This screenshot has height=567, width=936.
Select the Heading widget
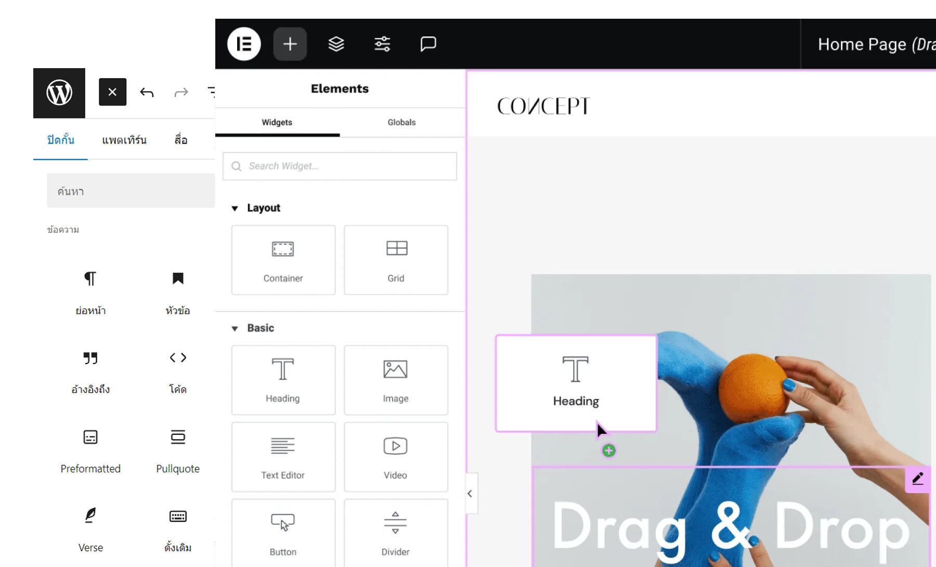pos(283,380)
